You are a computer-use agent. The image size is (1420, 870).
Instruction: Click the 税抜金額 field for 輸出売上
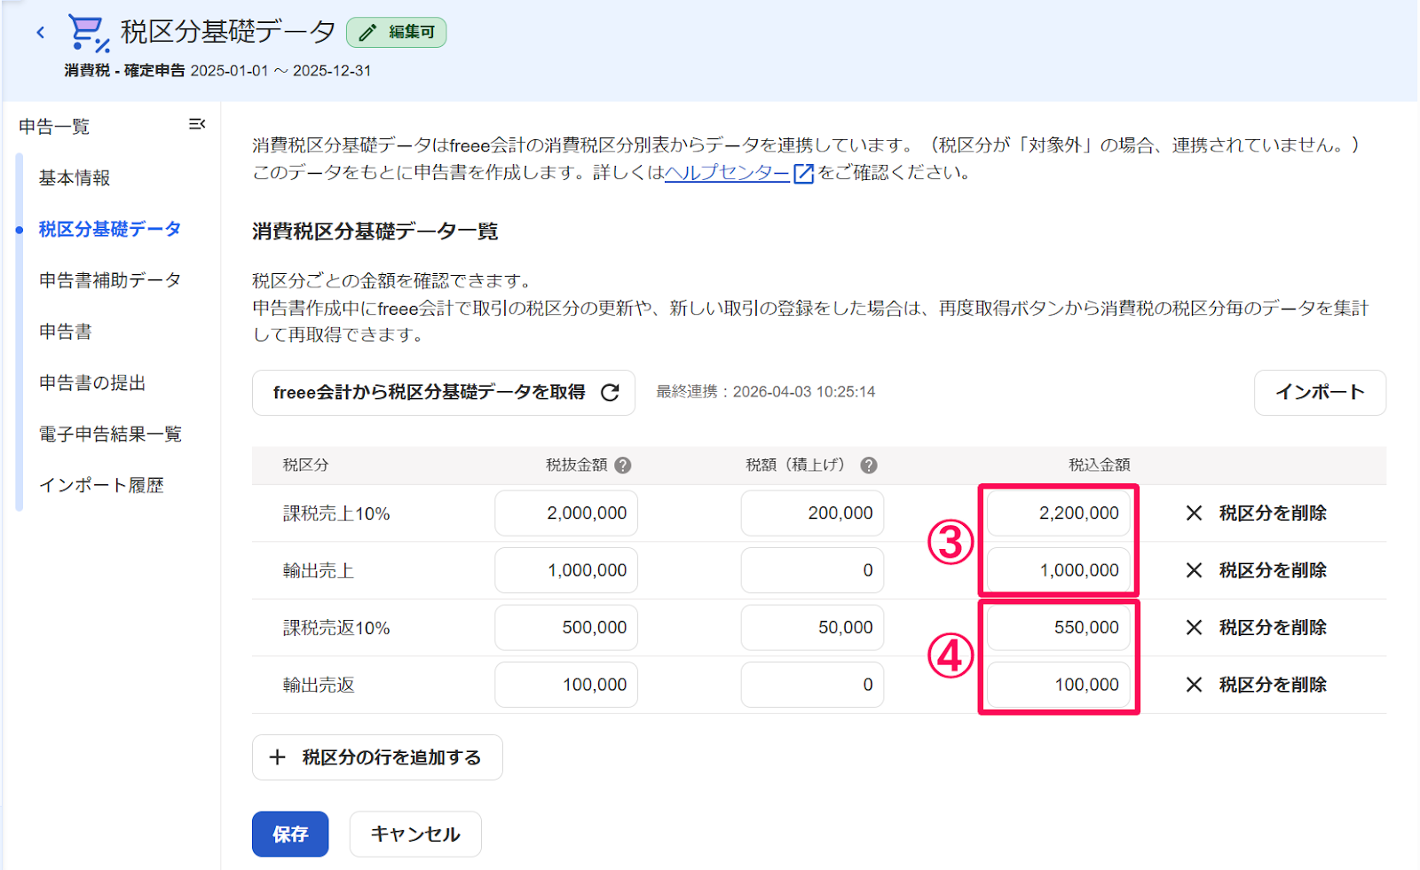click(x=566, y=570)
